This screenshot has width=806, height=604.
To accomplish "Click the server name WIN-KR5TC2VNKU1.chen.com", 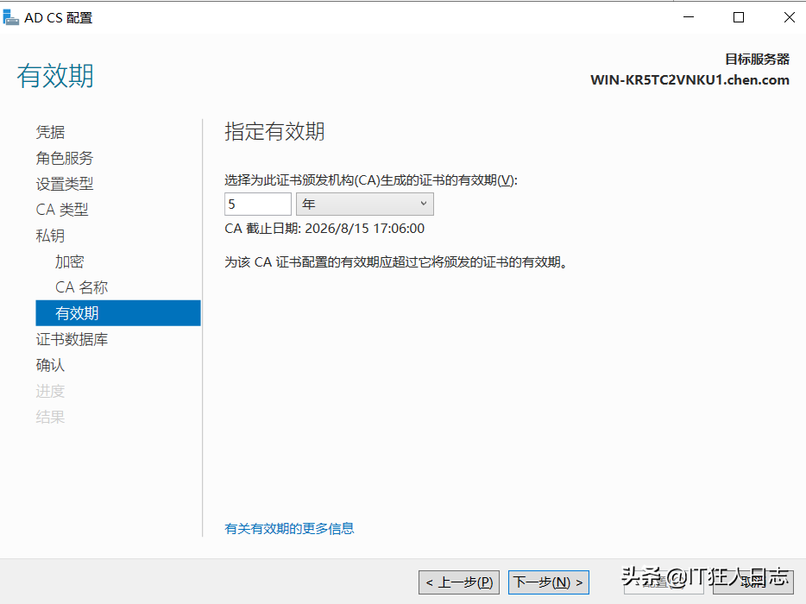I will pos(690,80).
